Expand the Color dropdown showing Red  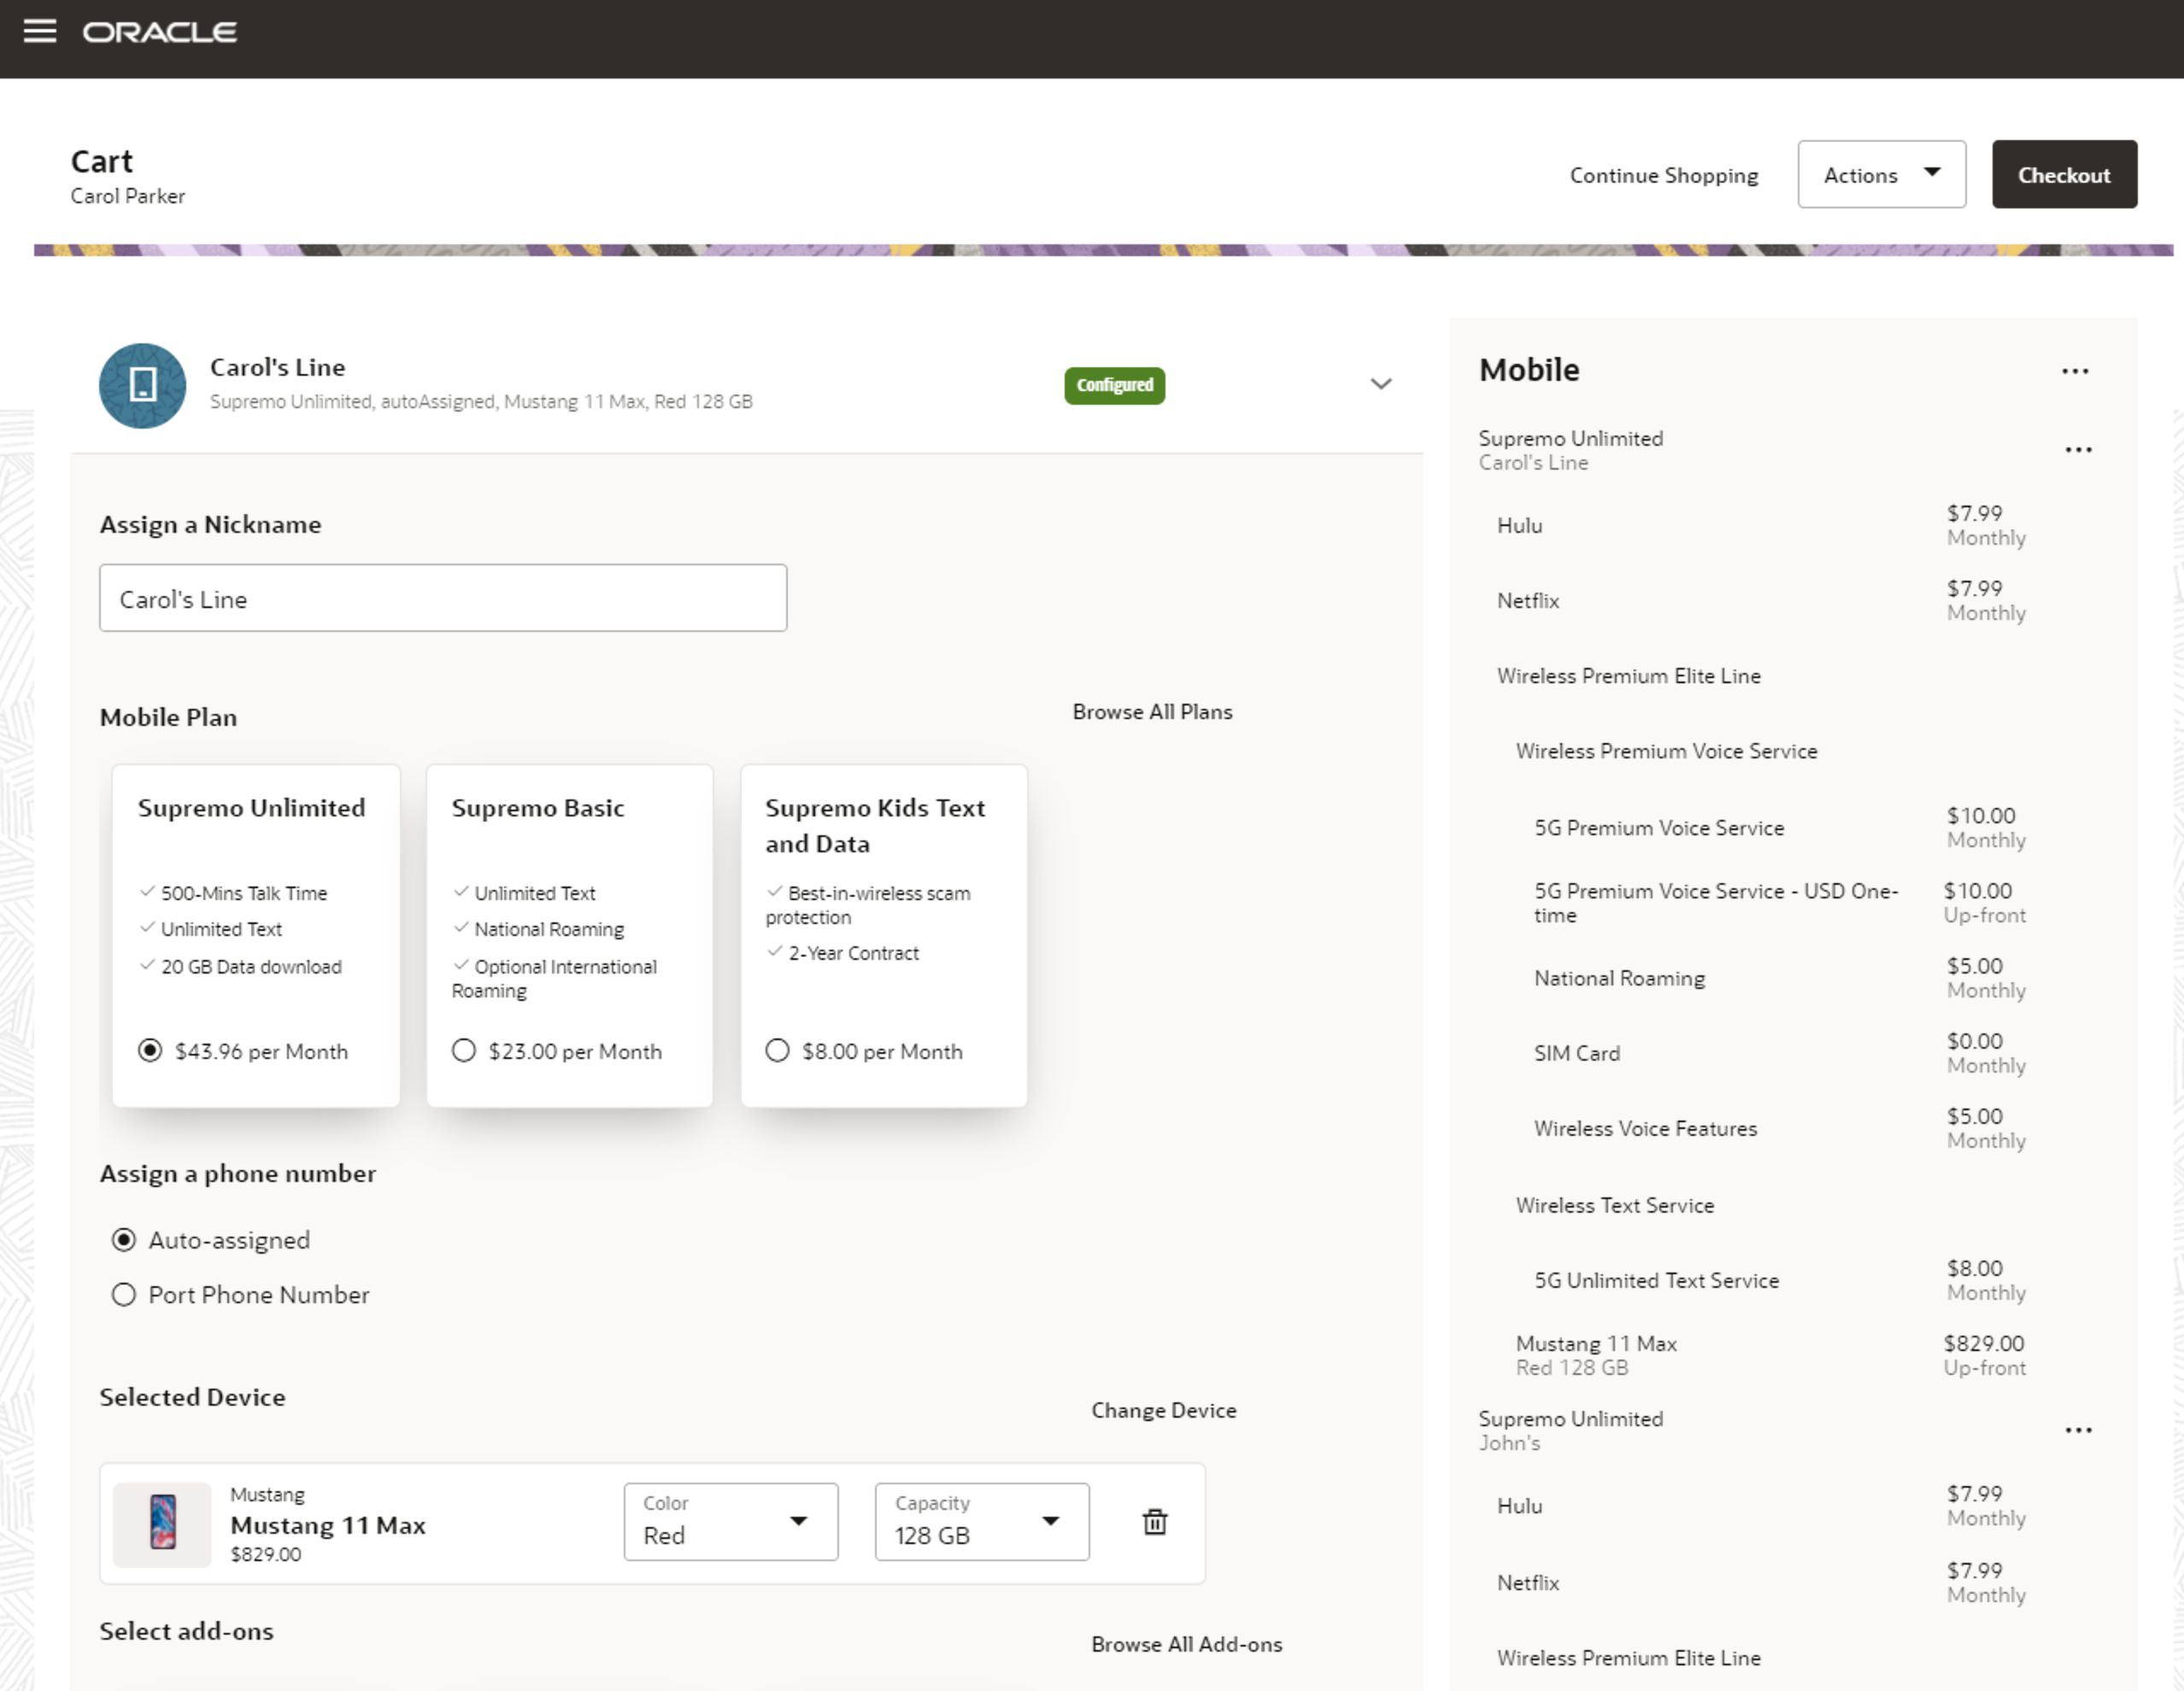click(799, 1521)
